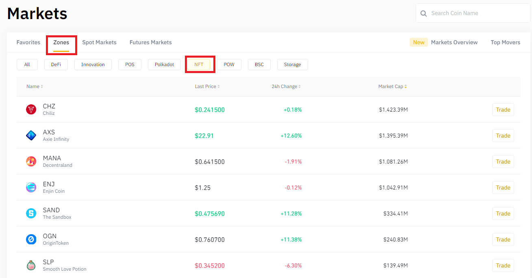Click the $0.345200 SLP price

(210, 266)
